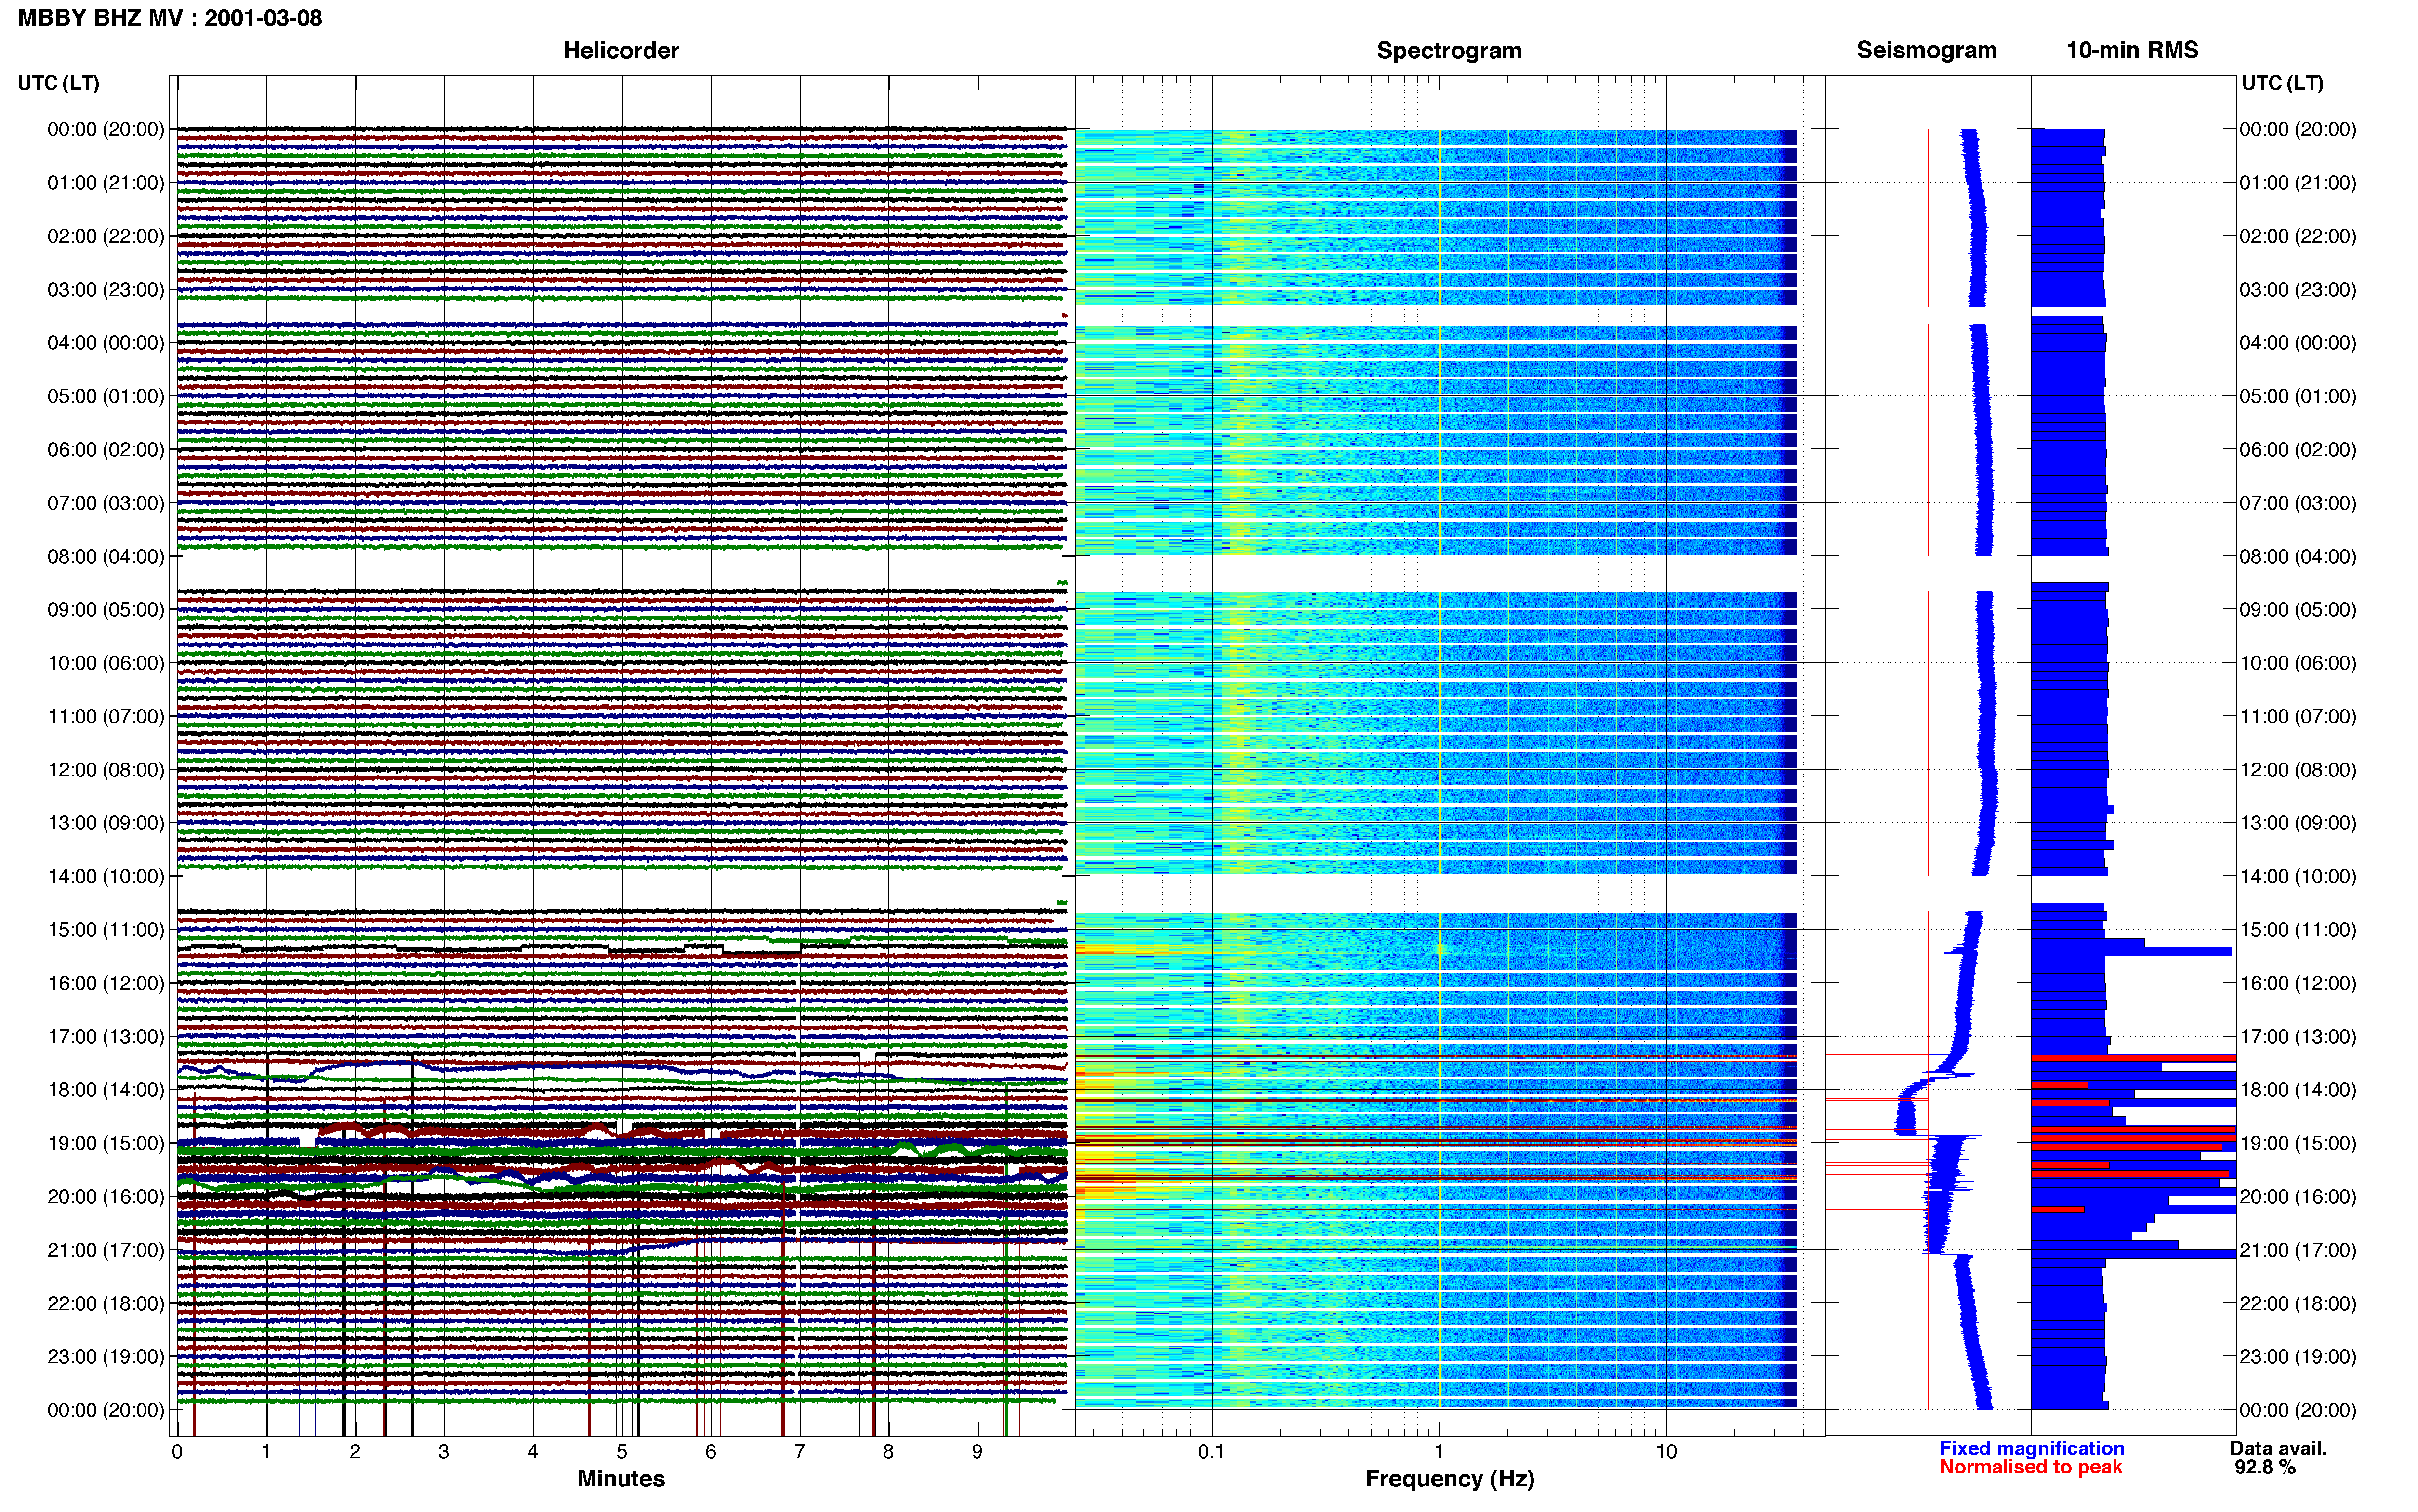Click "19:00 (15:00)" on the Helicorder time axis
The height and width of the screenshot is (1512, 2418).
[x=106, y=1143]
